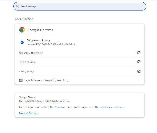Expand the managed by remc1.org arrow

[x=139, y=80]
